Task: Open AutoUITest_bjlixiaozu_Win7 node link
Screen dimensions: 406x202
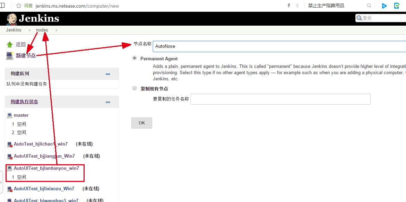Action: pyautogui.click(x=44, y=188)
